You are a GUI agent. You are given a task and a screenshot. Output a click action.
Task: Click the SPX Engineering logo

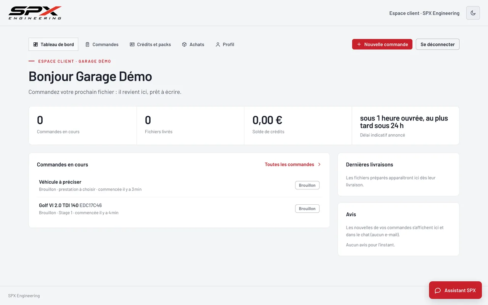point(35,13)
